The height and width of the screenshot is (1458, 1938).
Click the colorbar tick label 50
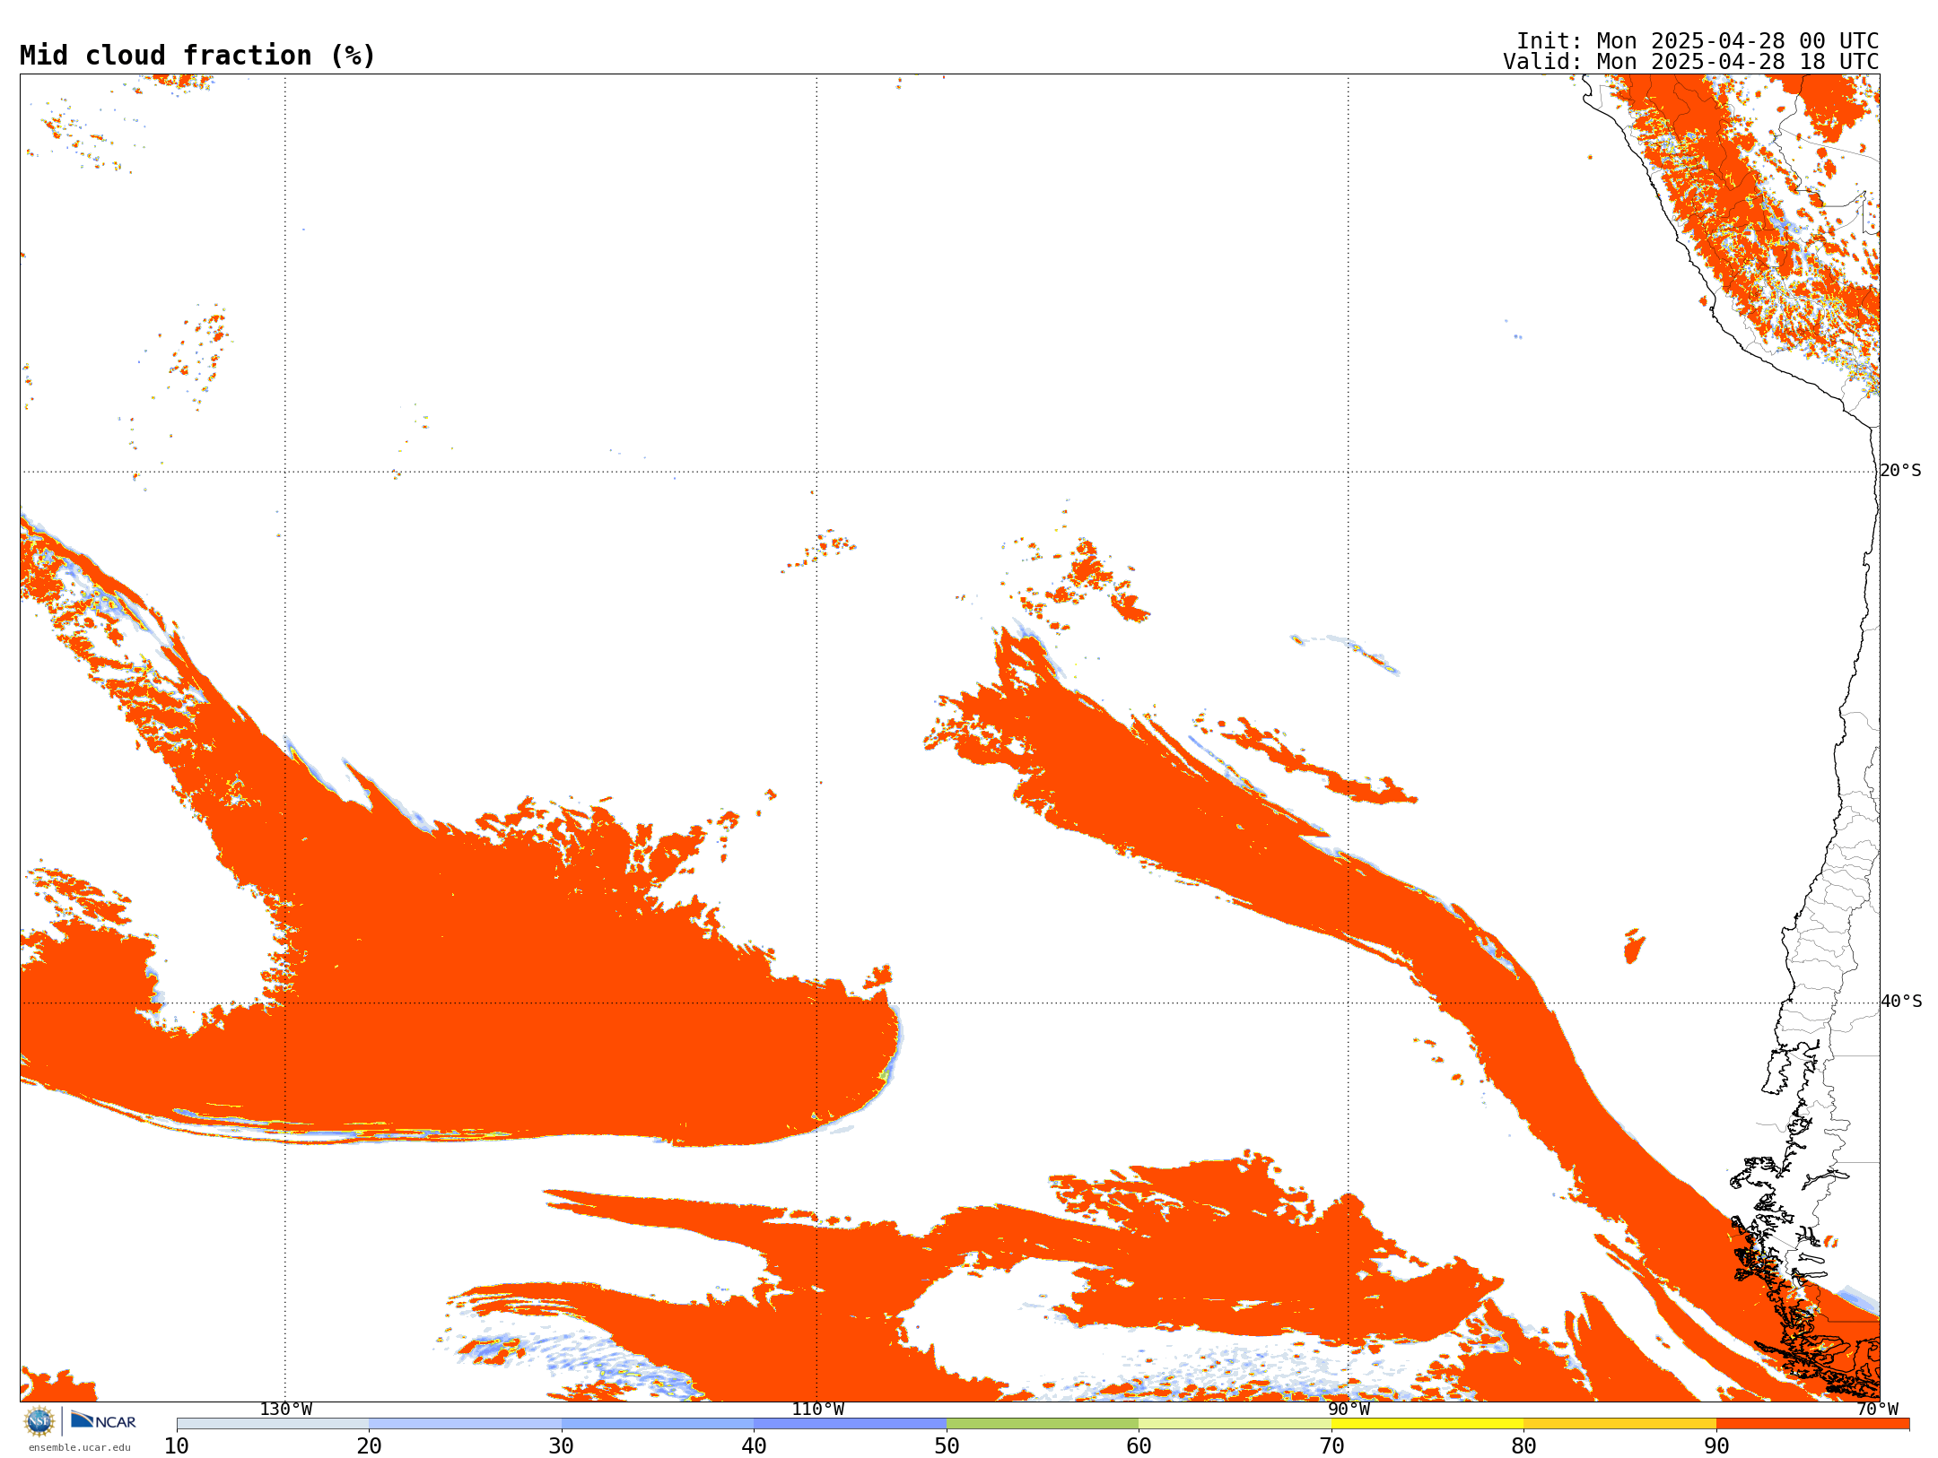[947, 1446]
